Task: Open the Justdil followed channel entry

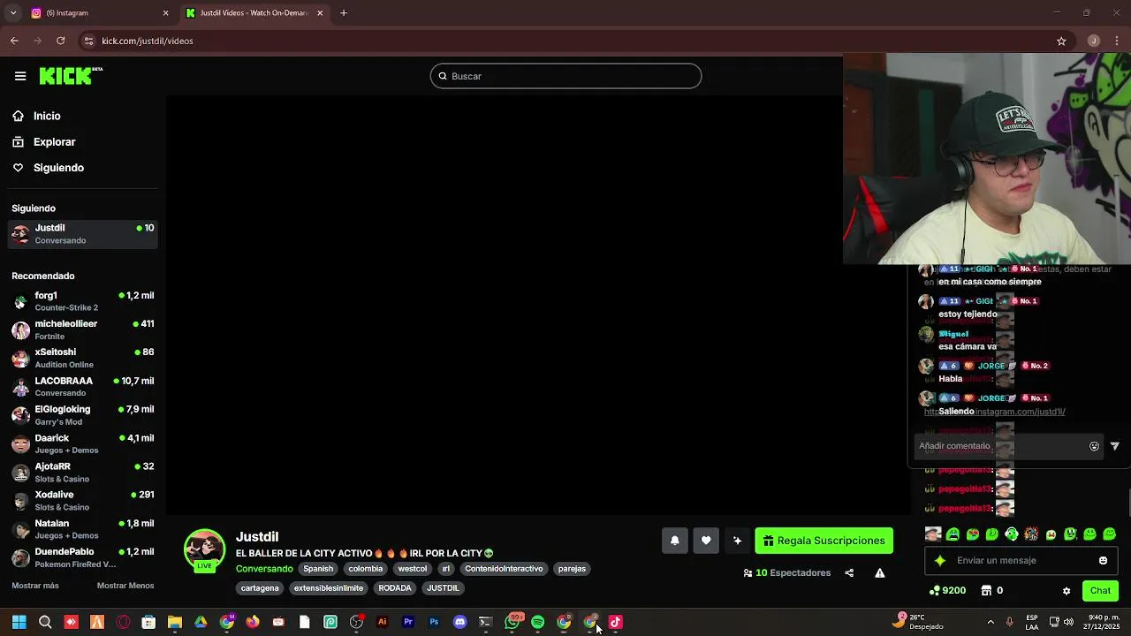Action: click(82, 234)
